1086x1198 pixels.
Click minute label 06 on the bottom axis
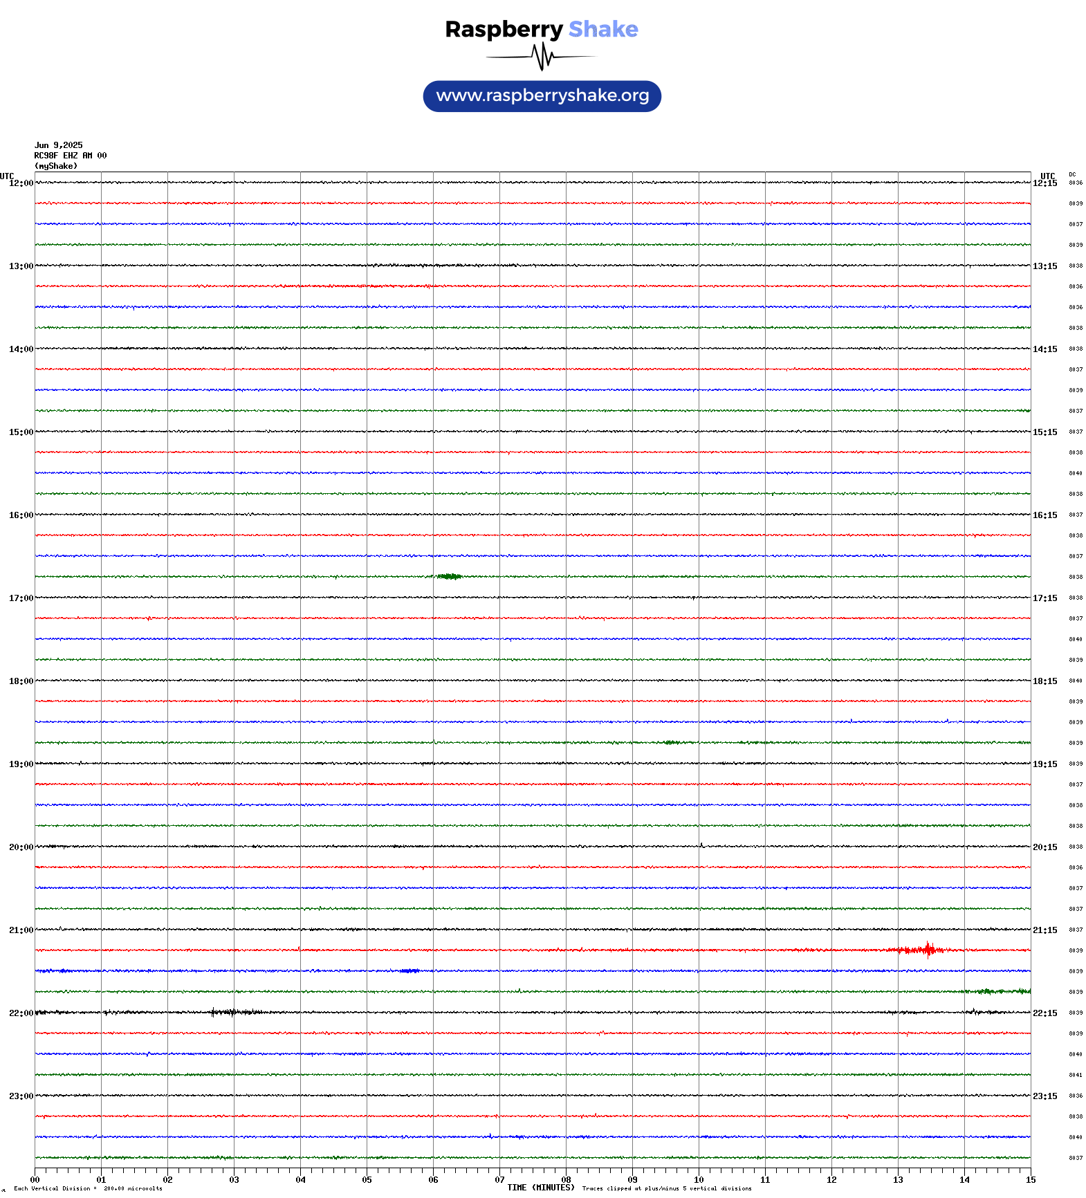(x=433, y=1180)
